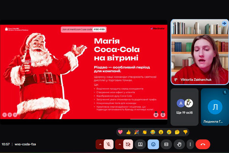Click the Coca-Cola HBC logo on slide
This screenshot has width=229, height=153.
click(x=17, y=29)
